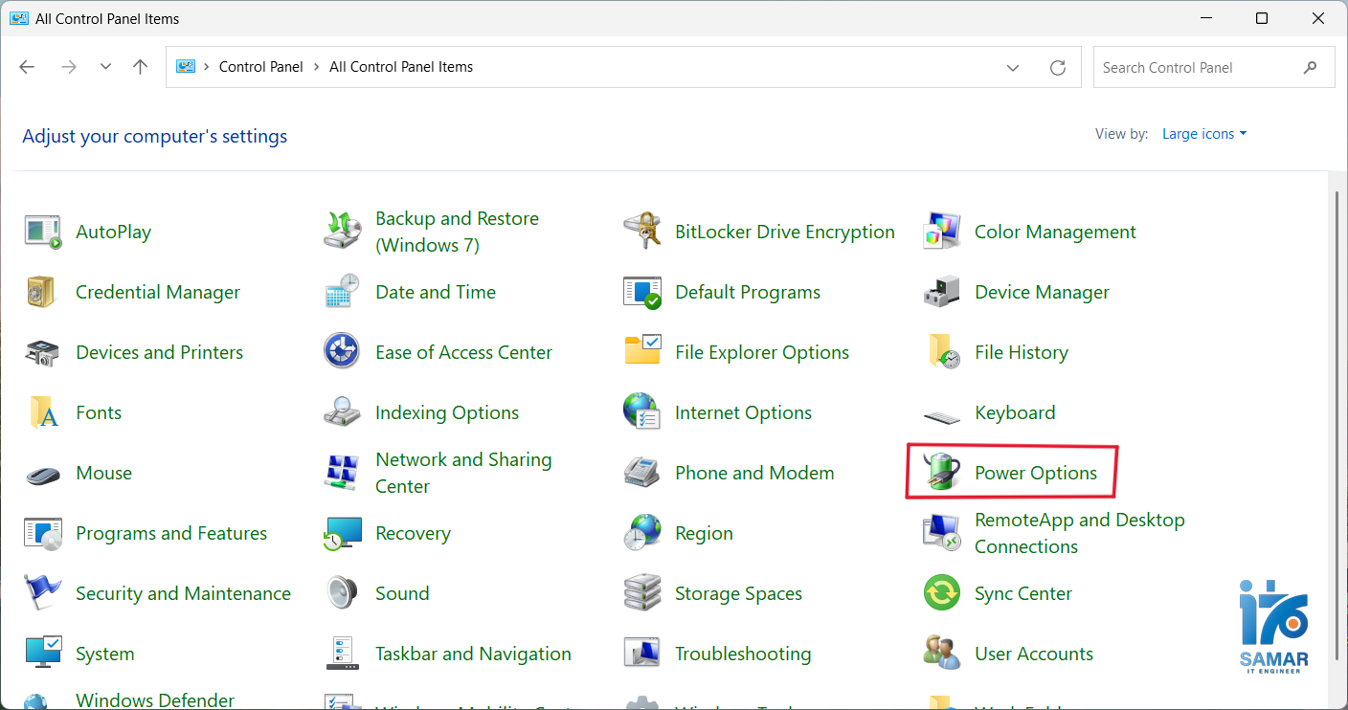This screenshot has height=710, width=1348.
Task: Expand the address bar history dropdown
Action: click(1013, 67)
